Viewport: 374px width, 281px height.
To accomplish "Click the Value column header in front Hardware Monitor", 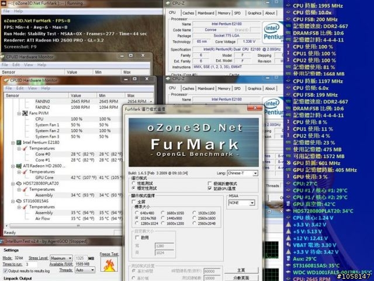I will coord(82,95).
